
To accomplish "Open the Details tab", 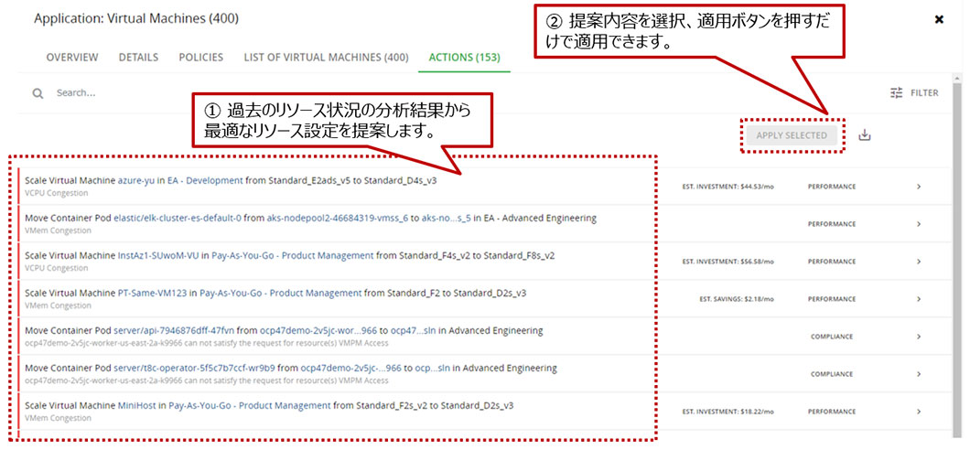I will 138,58.
